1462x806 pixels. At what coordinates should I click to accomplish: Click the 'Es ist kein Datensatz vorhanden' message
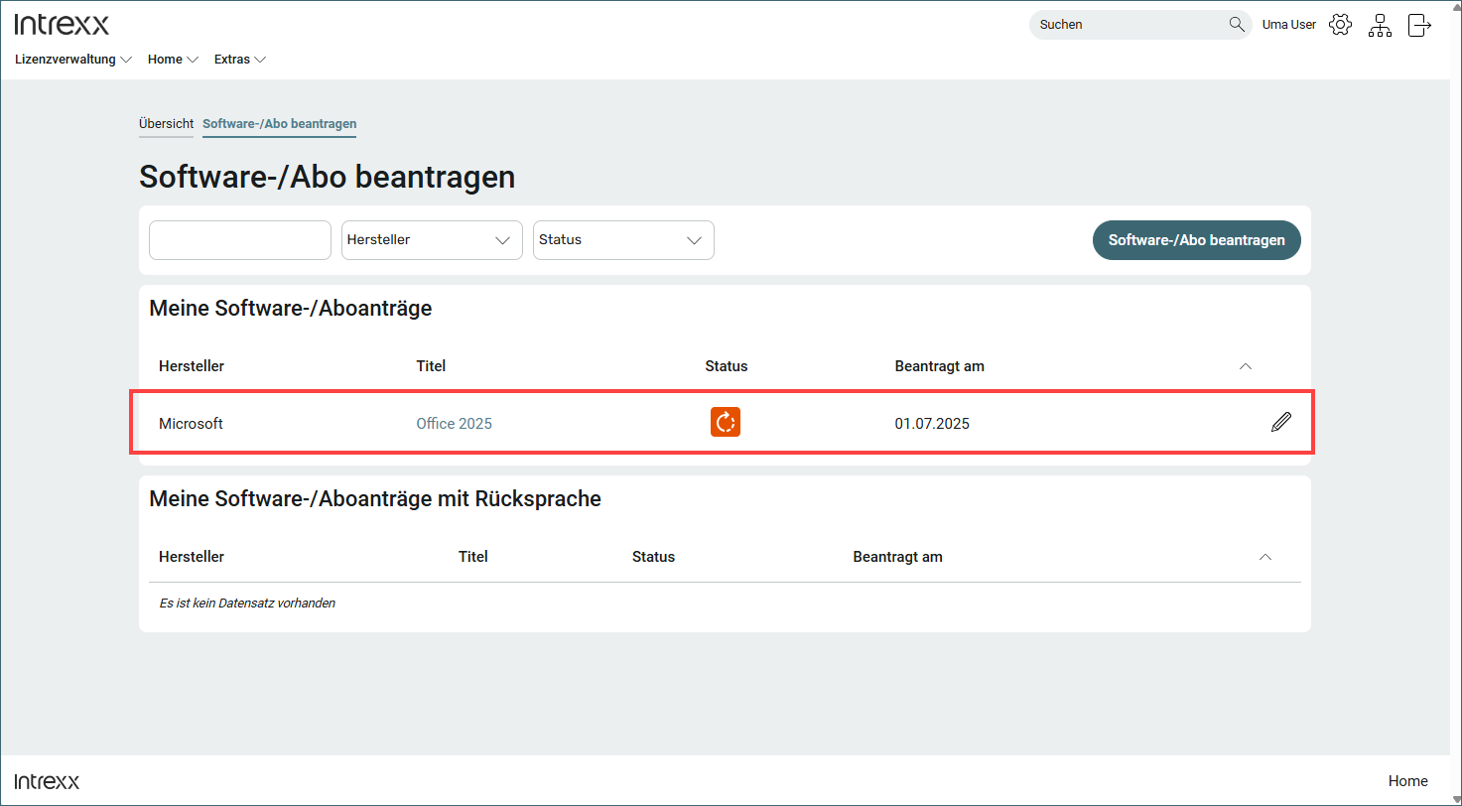point(247,603)
